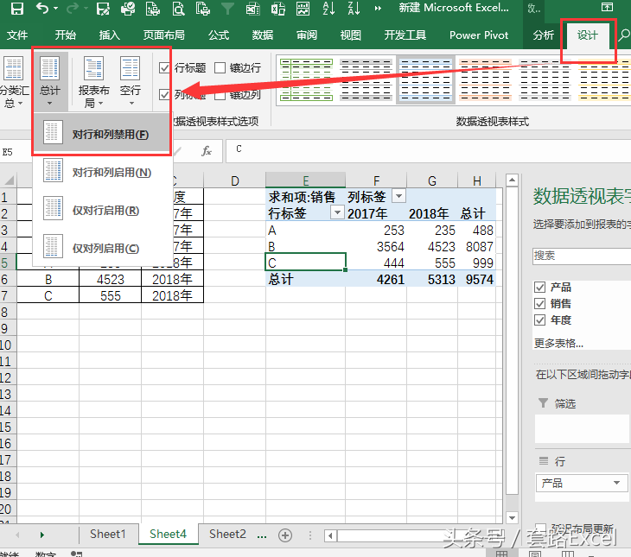
Task: Open the 产品 row field dropdown
Action: coord(616,483)
